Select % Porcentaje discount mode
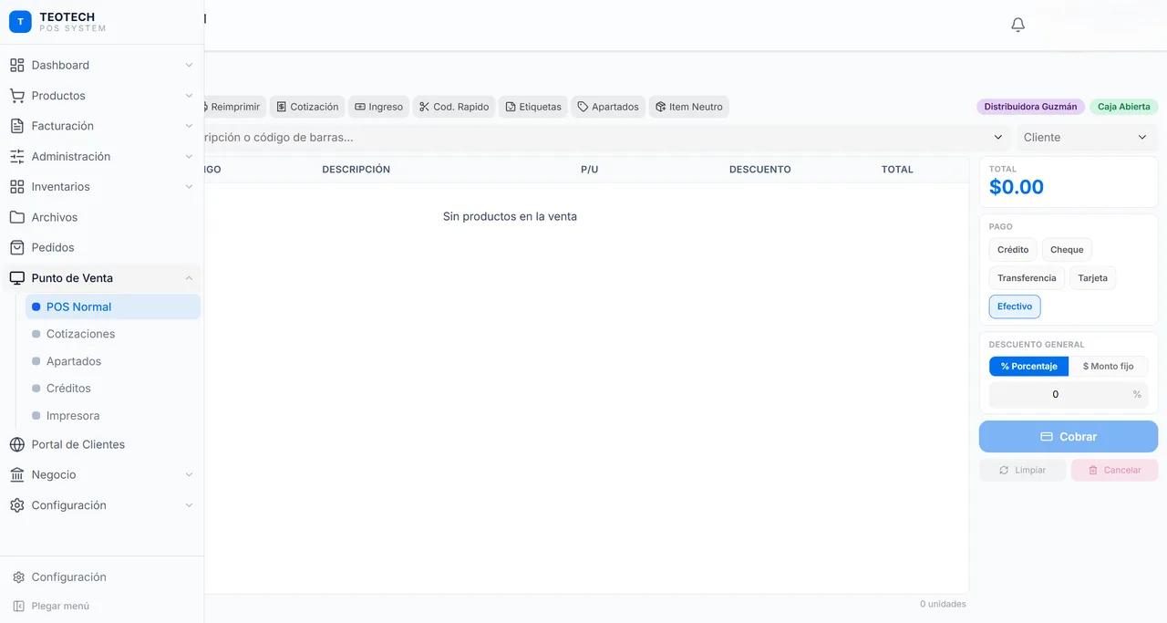 [x=1028, y=366]
